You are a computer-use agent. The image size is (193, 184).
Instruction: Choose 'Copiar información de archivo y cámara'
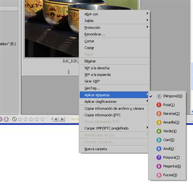click(x=114, y=108)
